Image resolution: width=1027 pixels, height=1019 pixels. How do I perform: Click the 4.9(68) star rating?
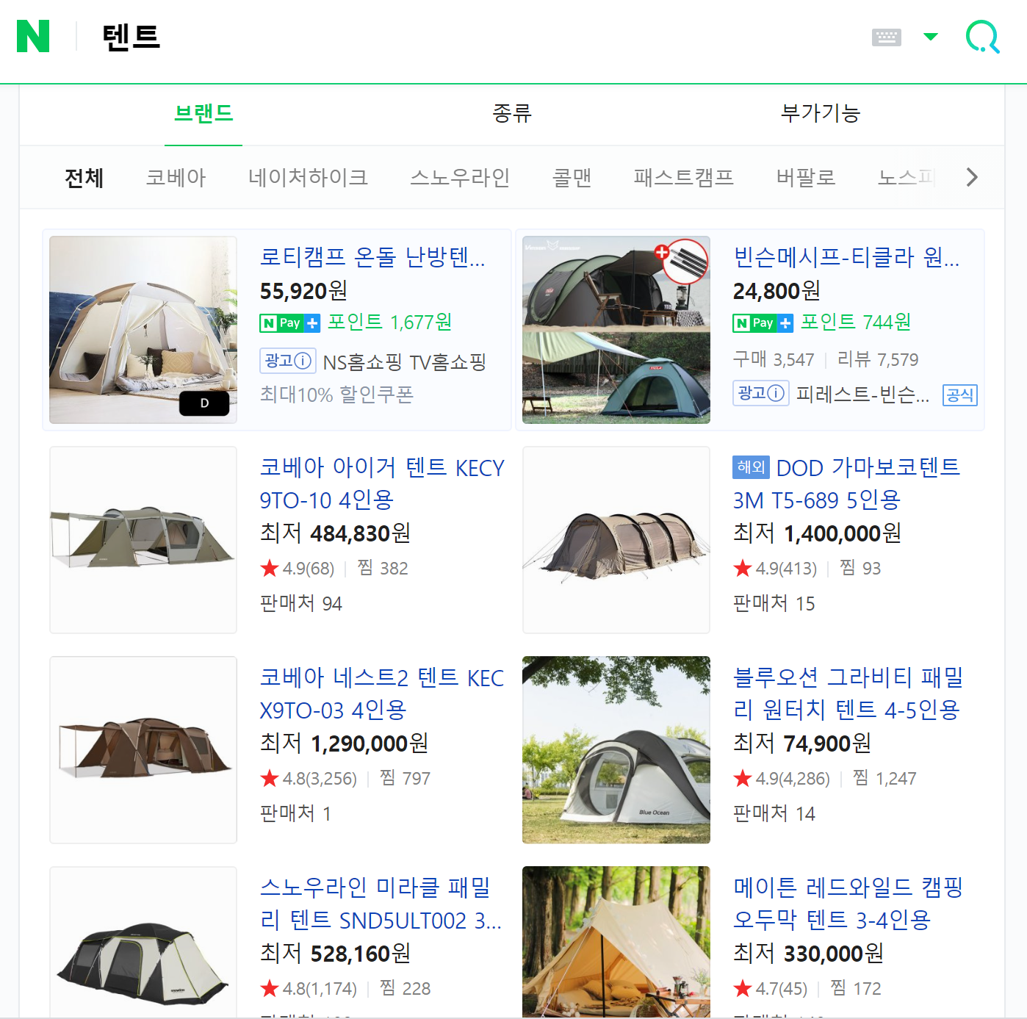298,569
